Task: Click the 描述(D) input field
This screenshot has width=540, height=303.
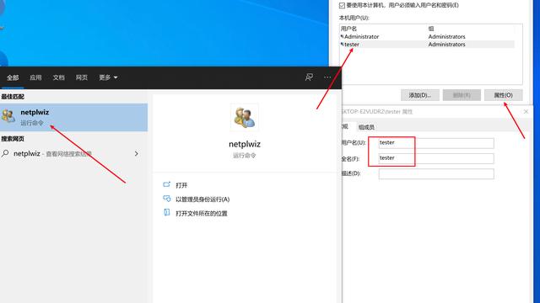Action: 436,174
